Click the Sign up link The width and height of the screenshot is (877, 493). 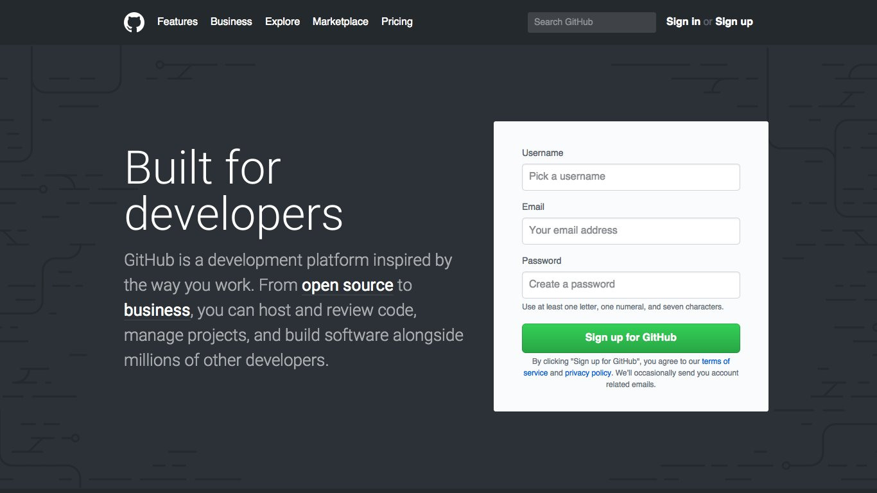click(x=734, y=22)
